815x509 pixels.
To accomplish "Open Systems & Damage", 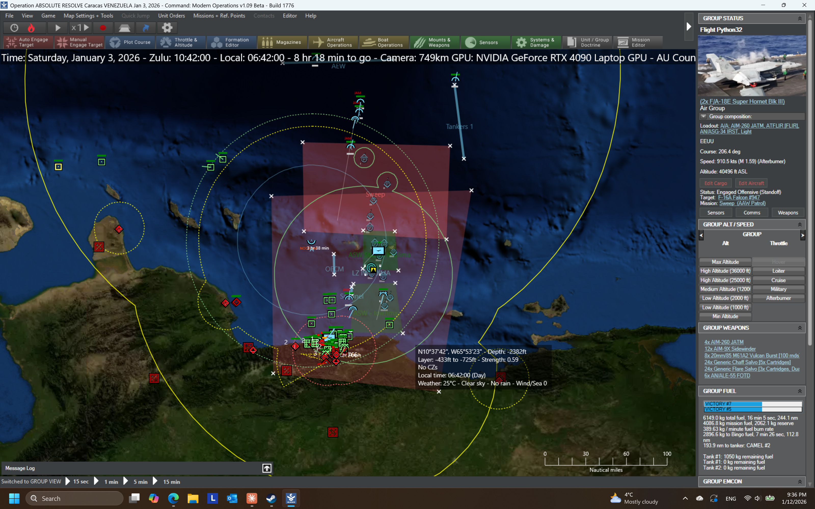I will [x=536, y=43].
